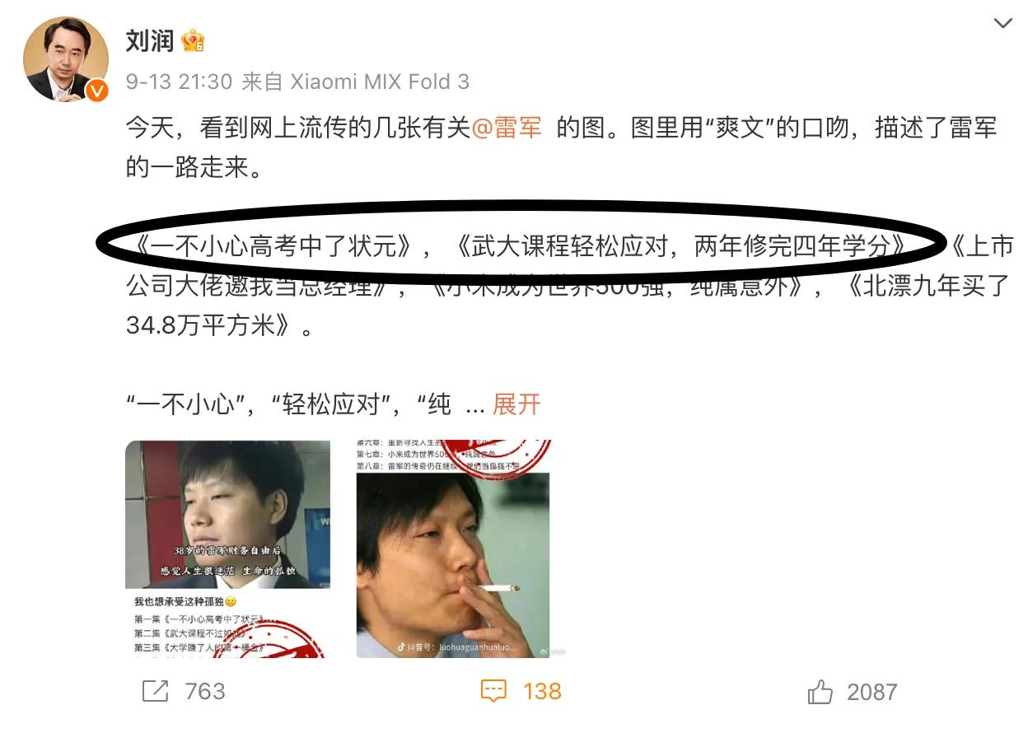Expand the full post with 展开
Screen dimensions: 1028x733
point(516,404)
